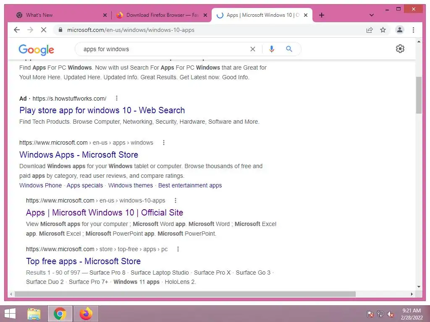Select the Apps | Microsoft Windows 10 tab
This screenshot has width=430, height=322.
click(262, 15)
